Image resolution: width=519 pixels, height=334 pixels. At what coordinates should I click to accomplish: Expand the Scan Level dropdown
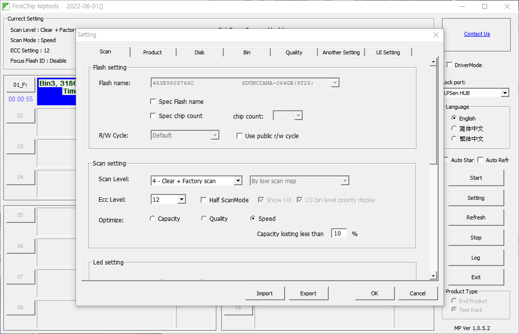(238, 181)
